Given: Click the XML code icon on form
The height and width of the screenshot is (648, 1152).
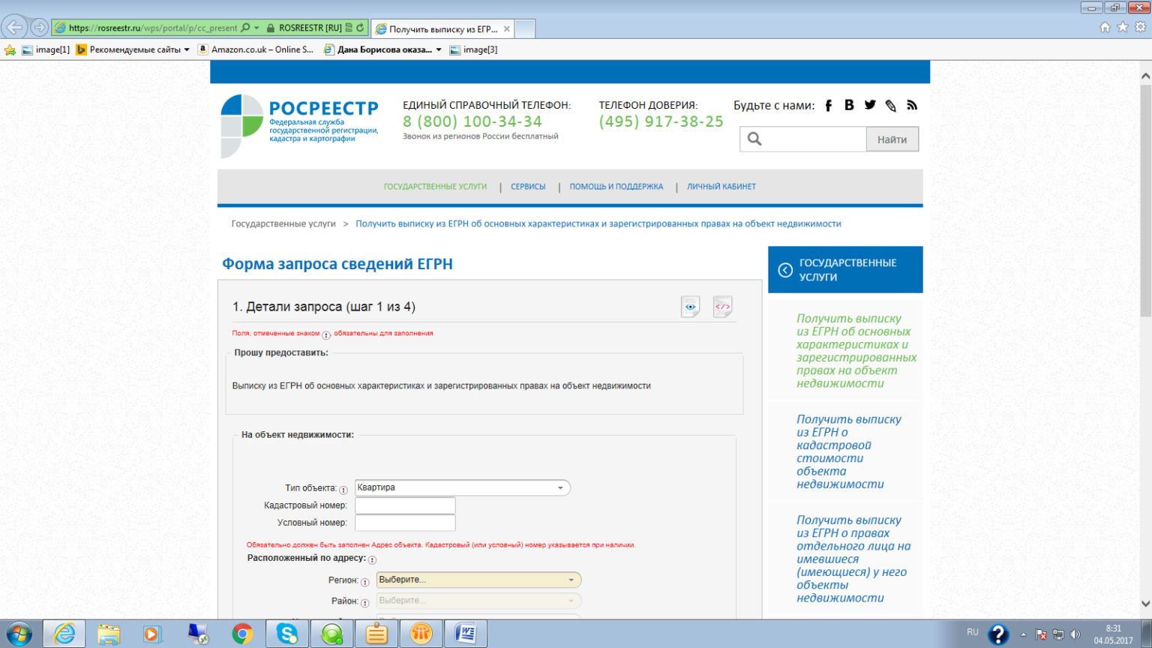Looking at the screenshot, I should click(722, 307).
